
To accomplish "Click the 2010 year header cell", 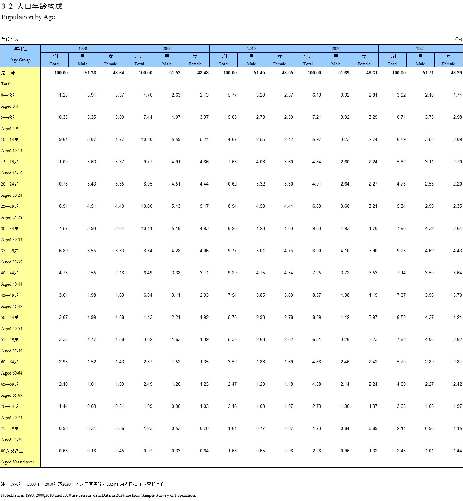I will click(x=252, y=49).
